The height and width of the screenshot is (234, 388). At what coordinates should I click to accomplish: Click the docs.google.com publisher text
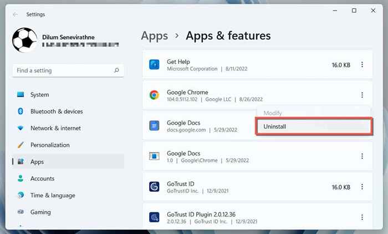click(x=186, y=130)
